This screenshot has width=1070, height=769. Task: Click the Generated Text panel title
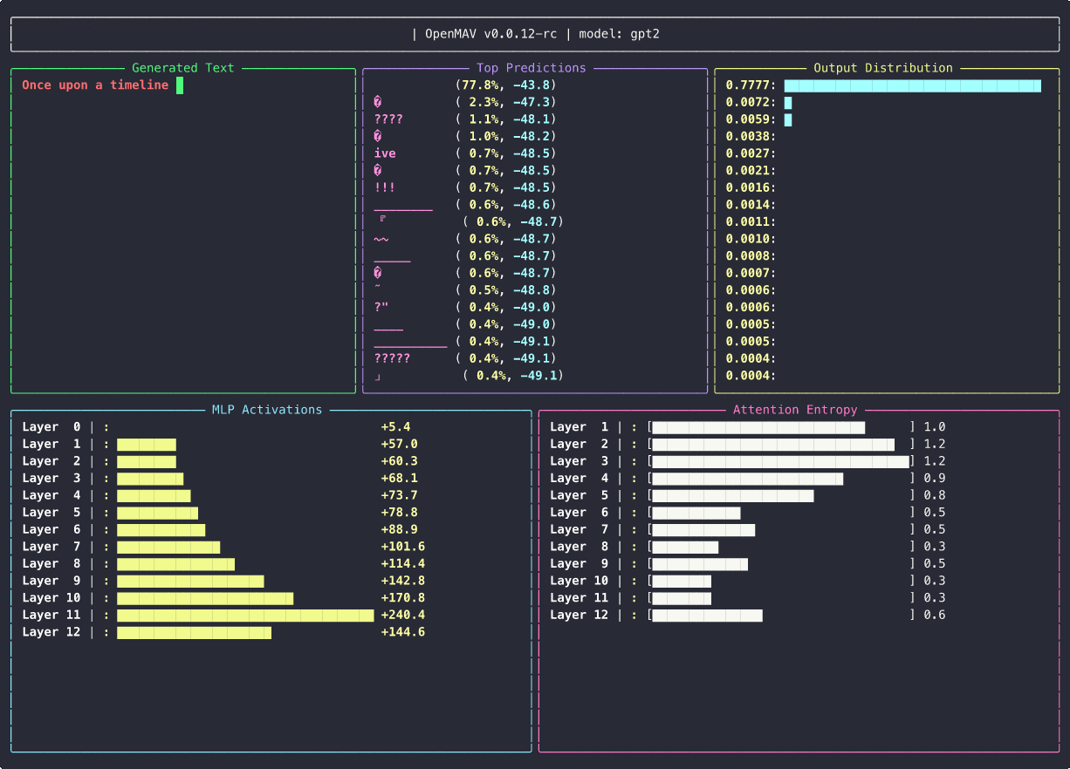pos(182,68)
